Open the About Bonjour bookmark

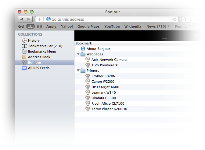(x=98, y=49)
